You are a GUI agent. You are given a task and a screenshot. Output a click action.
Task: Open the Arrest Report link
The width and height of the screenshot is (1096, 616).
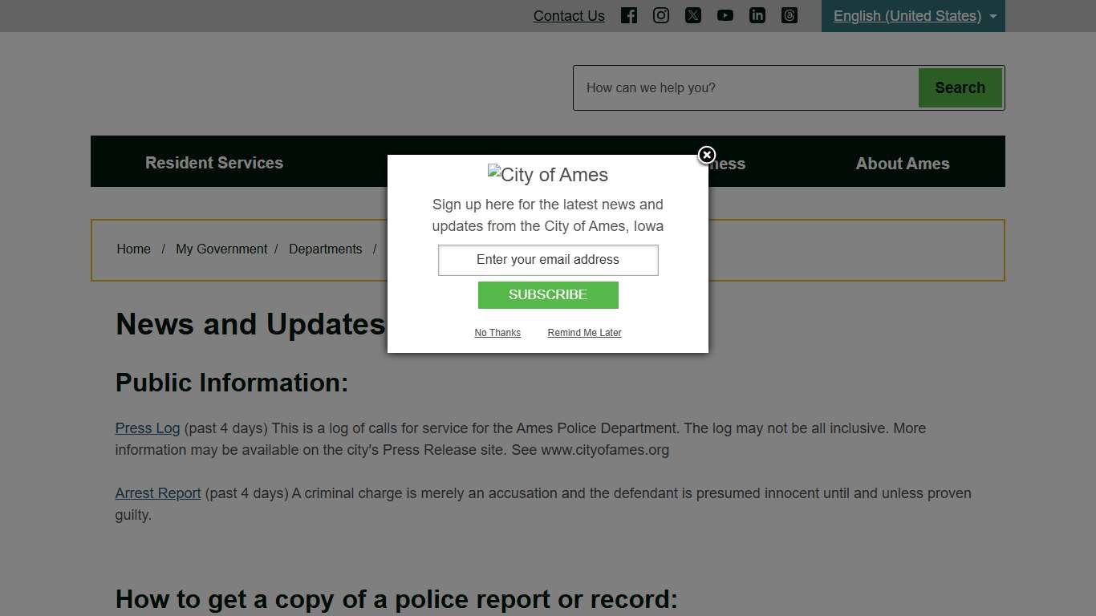coord(158,492)
